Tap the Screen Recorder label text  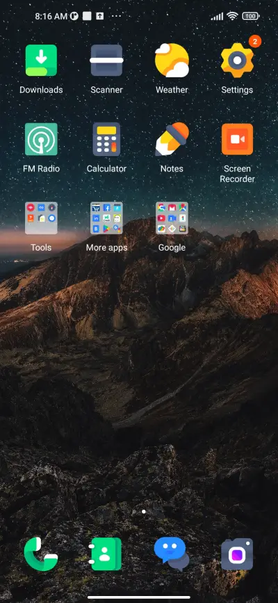237,174
